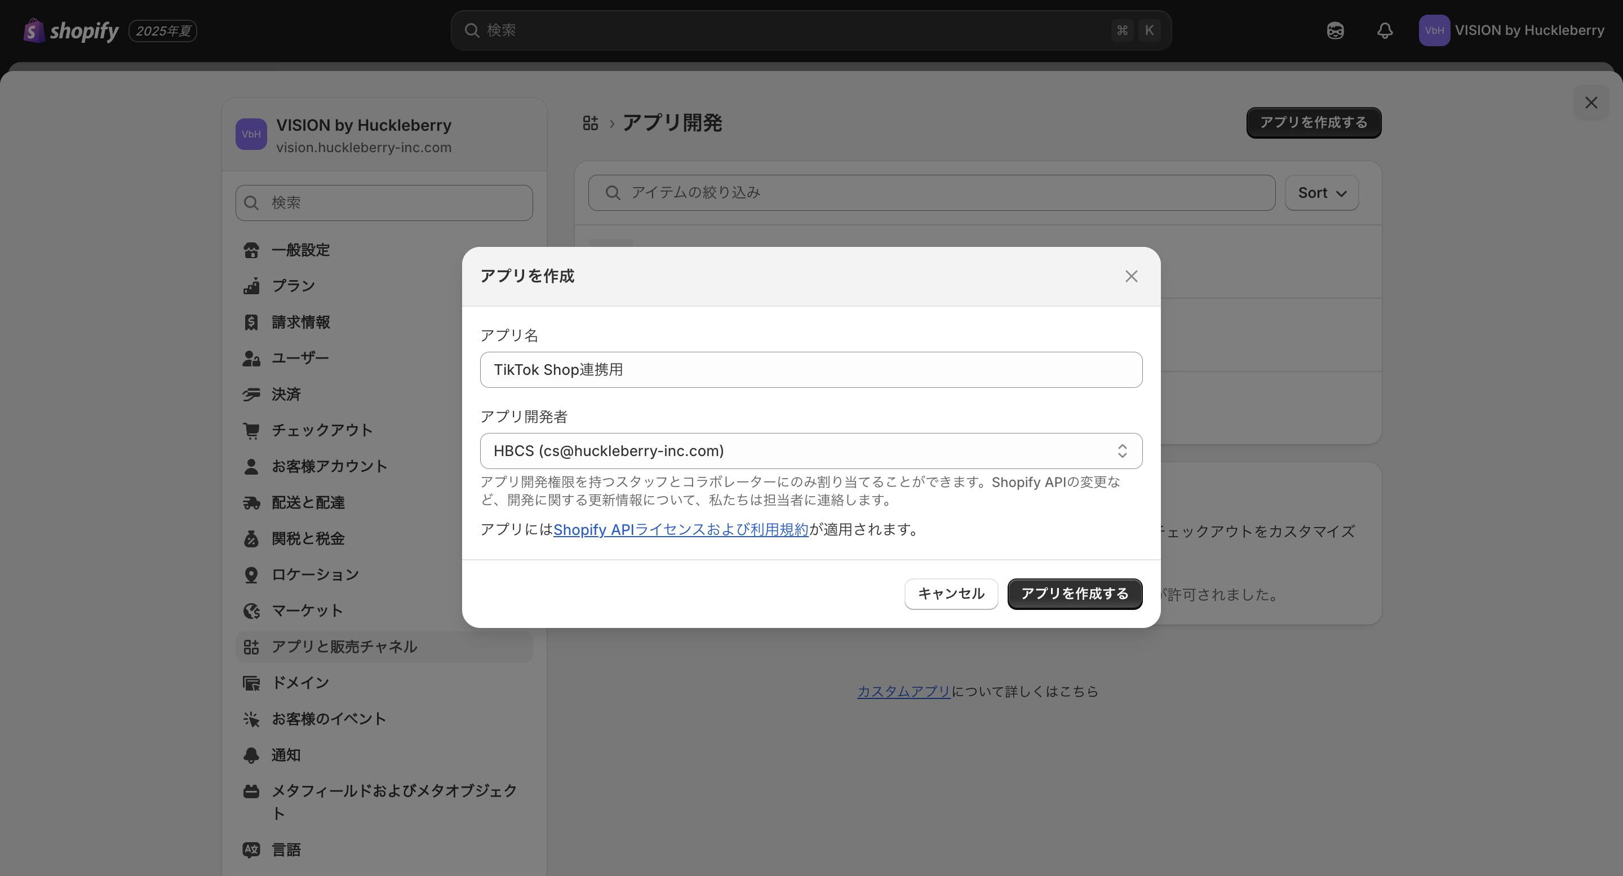
Task: Go to チェックアウト settings
Action: [x=384, y=431]
